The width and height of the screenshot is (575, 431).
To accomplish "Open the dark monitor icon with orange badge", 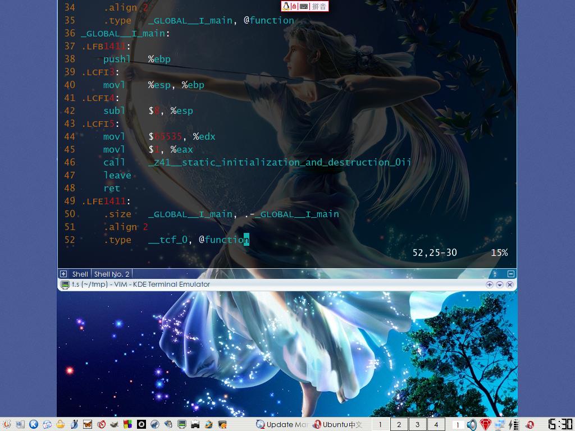I will pos(222,424).
